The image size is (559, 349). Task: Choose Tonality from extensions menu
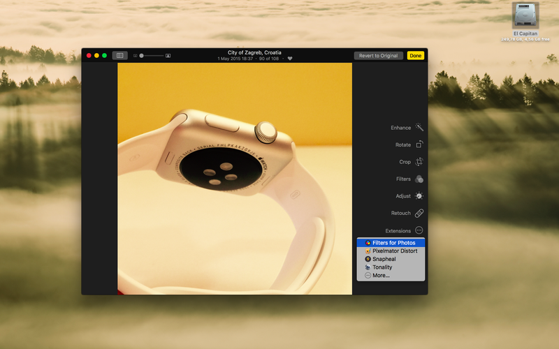[x=391, y=267]
